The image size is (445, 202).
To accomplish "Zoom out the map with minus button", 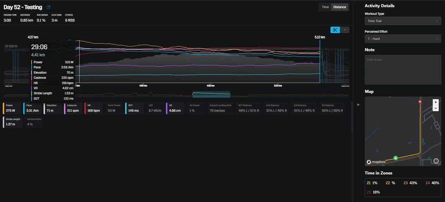I will click(435, 107).
